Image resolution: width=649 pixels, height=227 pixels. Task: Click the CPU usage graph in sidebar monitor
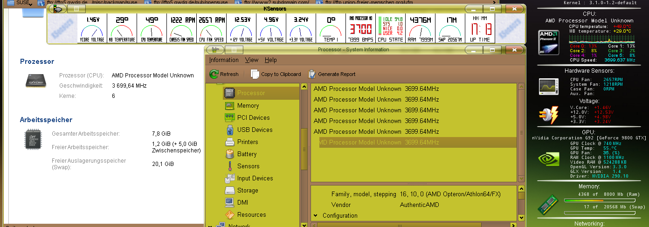point(602,38)
